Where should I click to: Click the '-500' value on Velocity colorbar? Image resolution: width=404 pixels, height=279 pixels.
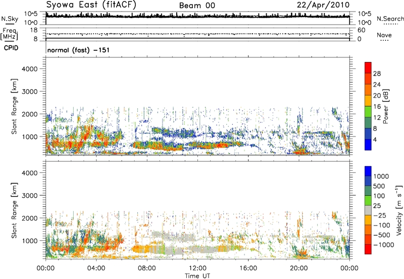pos(382,235)
